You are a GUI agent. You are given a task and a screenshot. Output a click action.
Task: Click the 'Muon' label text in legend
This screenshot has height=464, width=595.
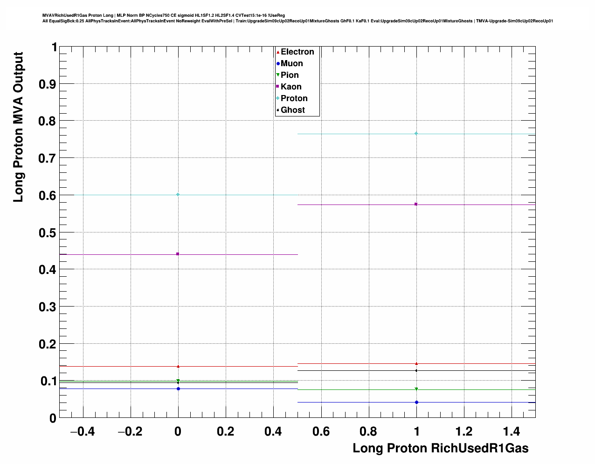pos(291,64)
